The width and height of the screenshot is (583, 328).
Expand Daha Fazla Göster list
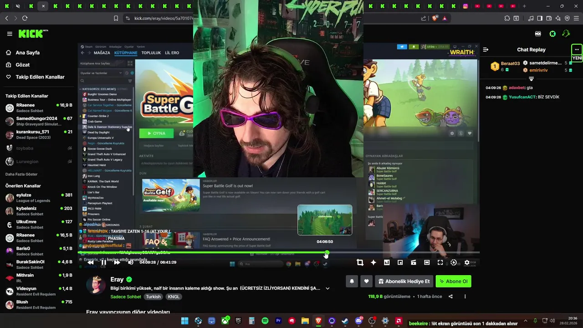[x=21, y=174]
